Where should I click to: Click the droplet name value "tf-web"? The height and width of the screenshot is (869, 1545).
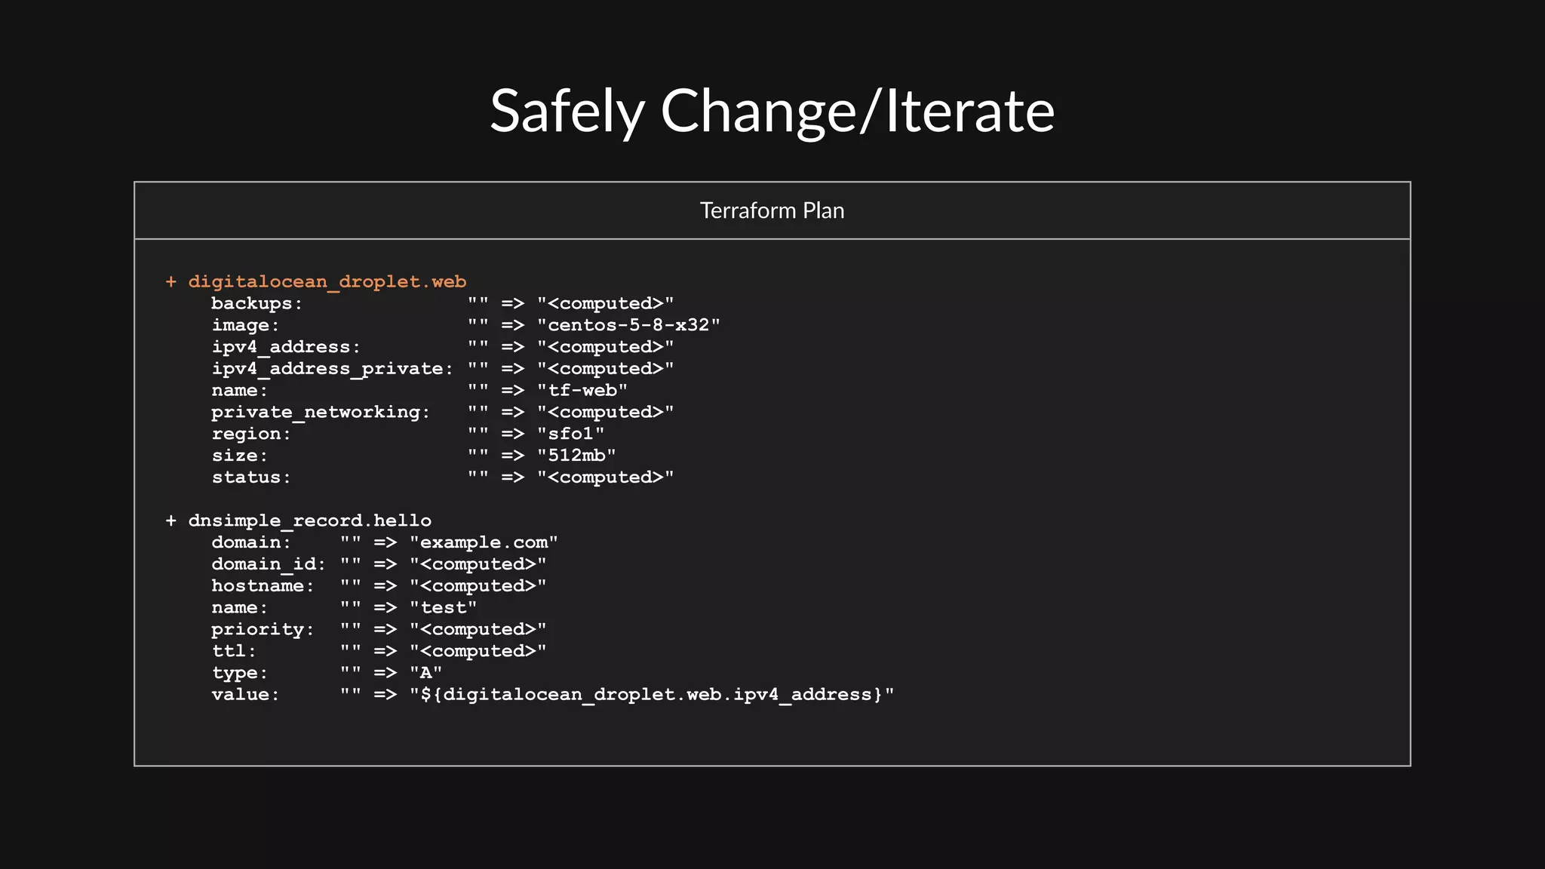582,390
